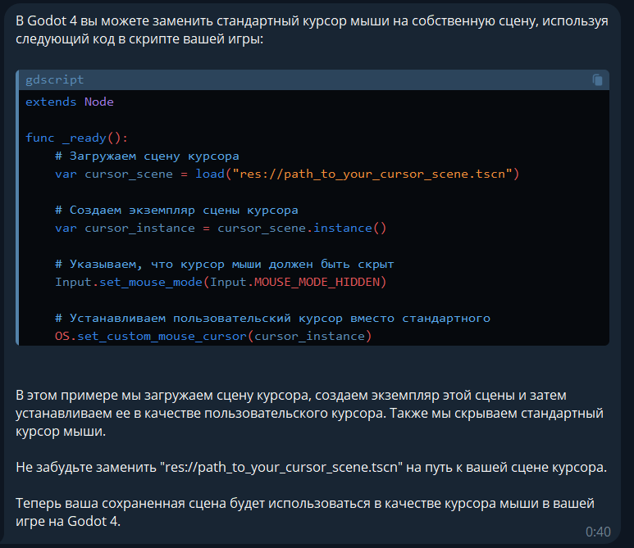Copy the gdscript code block
The width and height of the screenshot is (634, 548).
coord(597,80)
